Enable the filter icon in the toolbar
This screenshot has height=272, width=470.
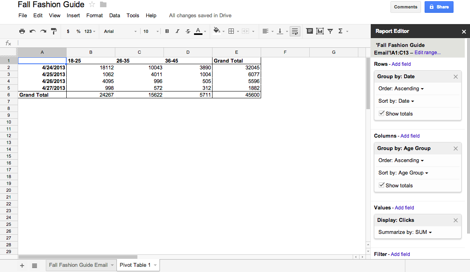(x=330, y=31)
